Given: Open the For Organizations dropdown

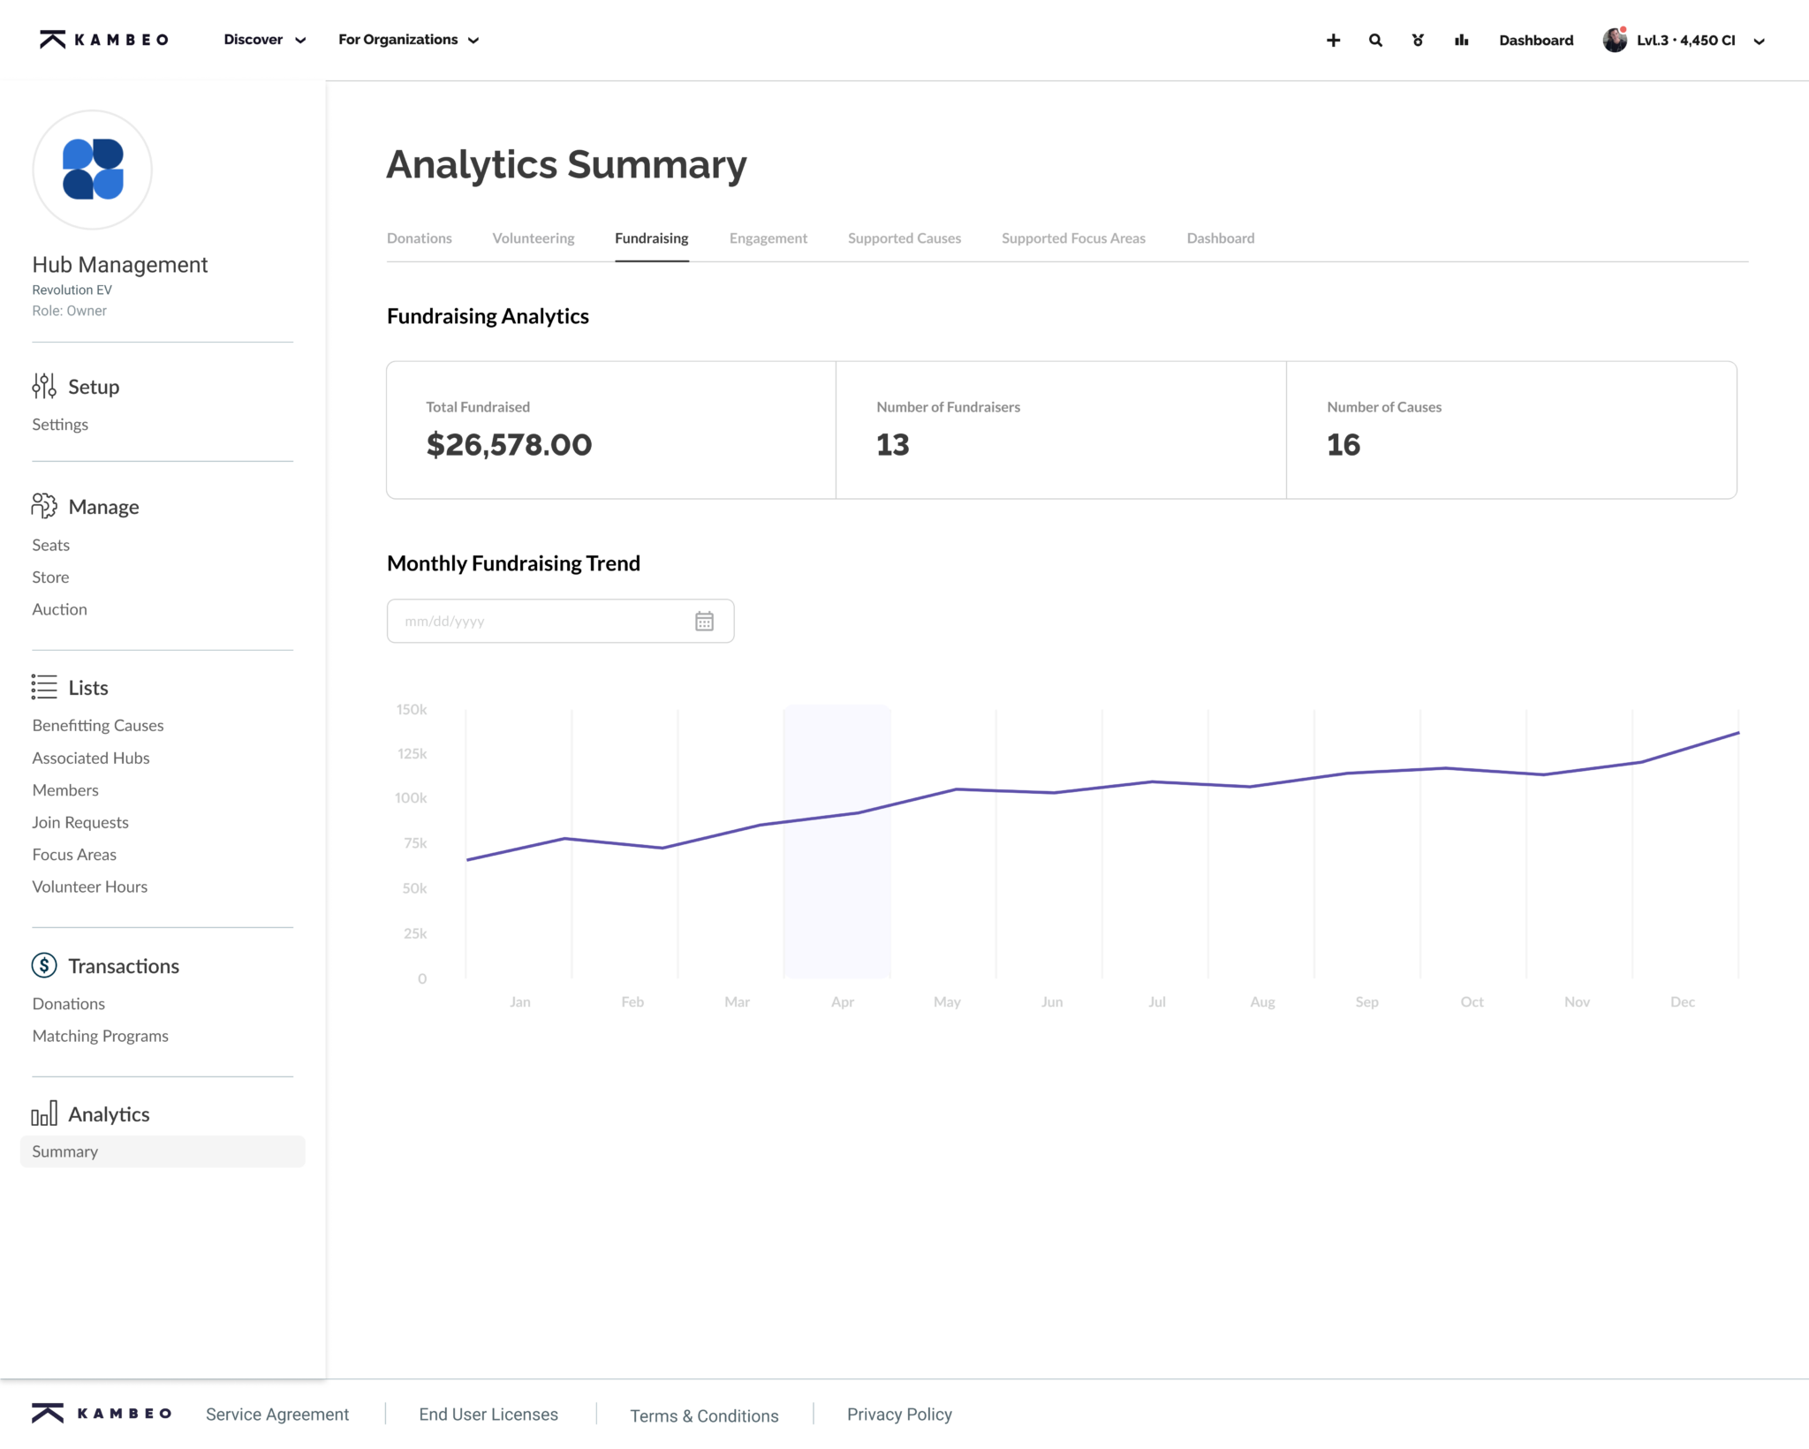Looking at the screenshot, I should 408,40.
